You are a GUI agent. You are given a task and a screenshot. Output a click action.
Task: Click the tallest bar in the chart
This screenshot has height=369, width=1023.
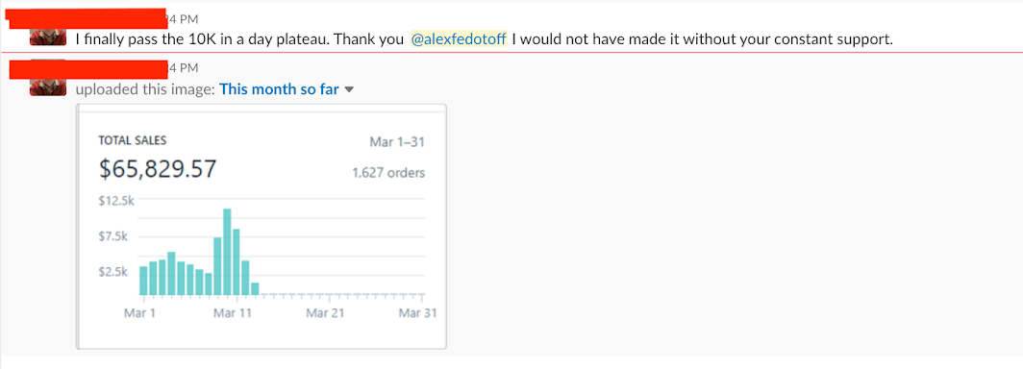[x=227, y=252]
